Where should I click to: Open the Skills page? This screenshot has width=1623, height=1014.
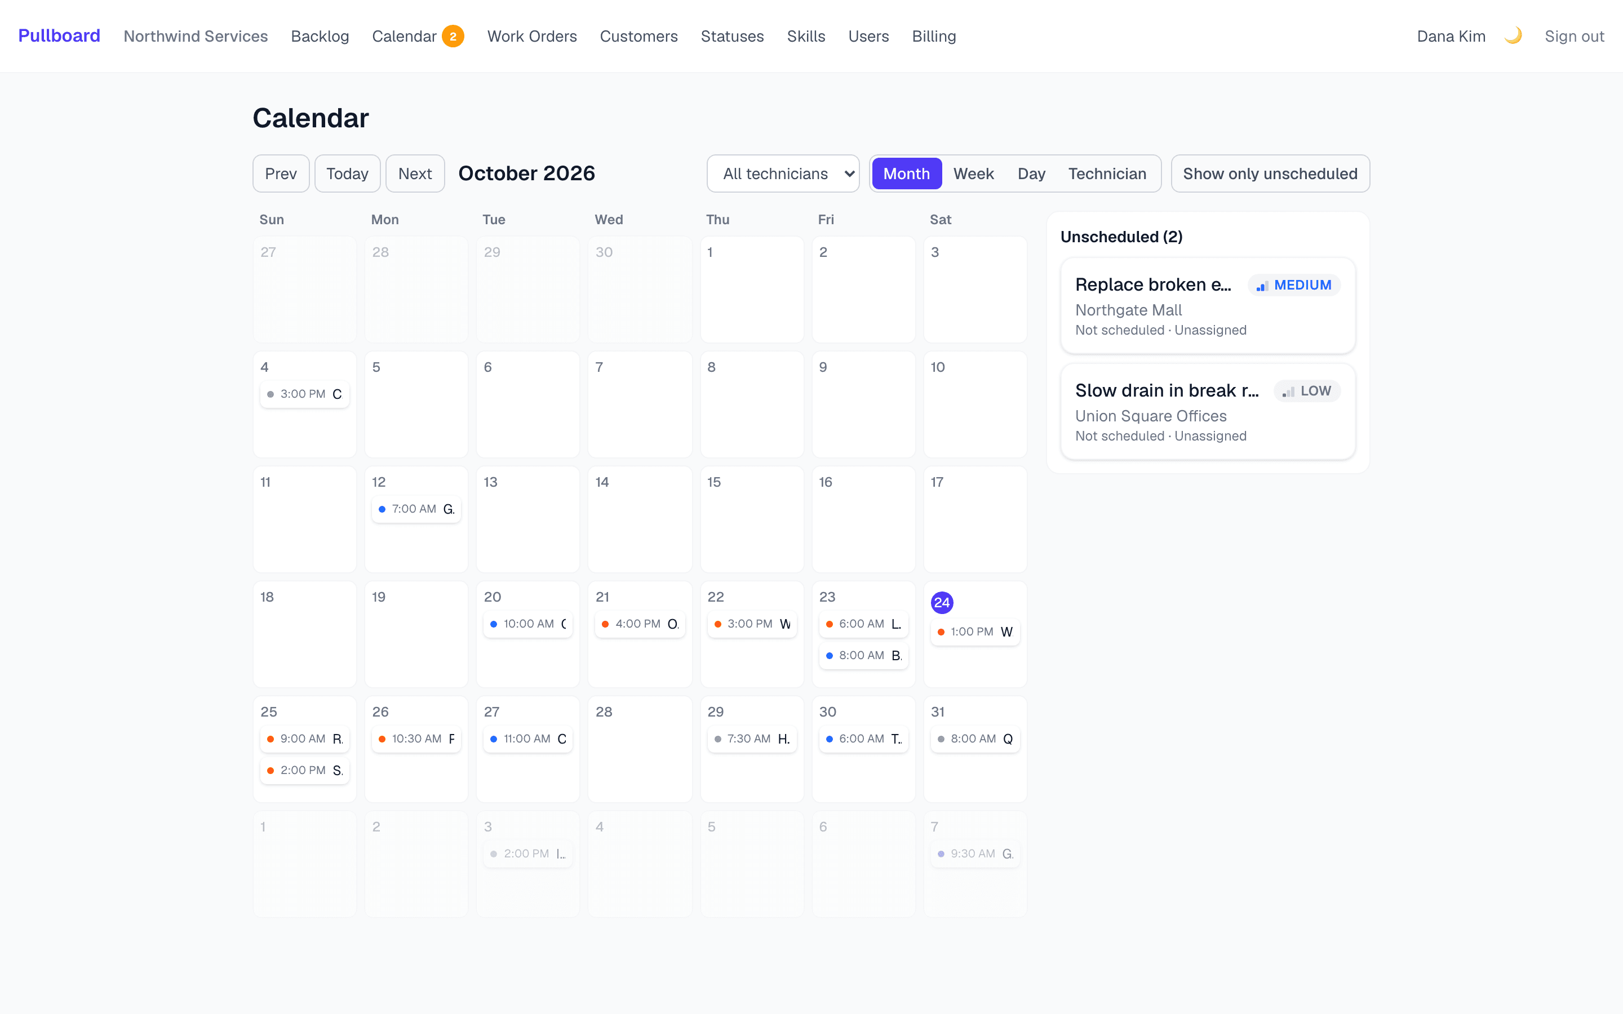point(805,36)
